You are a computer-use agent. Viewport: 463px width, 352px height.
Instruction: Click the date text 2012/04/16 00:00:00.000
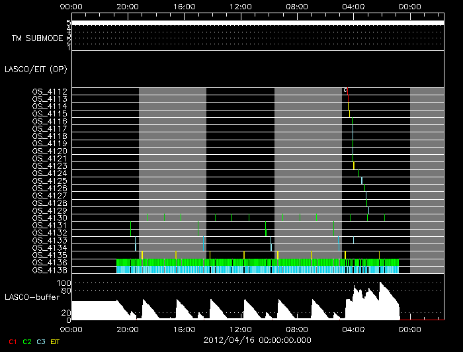click(257, 340)
